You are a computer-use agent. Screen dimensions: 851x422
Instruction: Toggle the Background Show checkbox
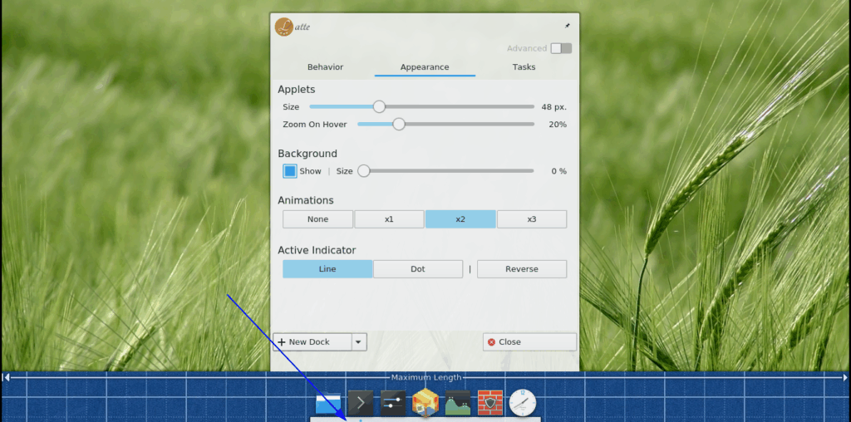[289, 171]
